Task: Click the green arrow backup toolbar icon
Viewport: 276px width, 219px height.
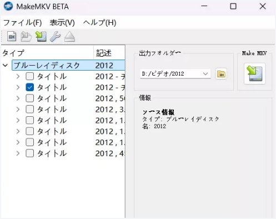Action: pos(41,36)
